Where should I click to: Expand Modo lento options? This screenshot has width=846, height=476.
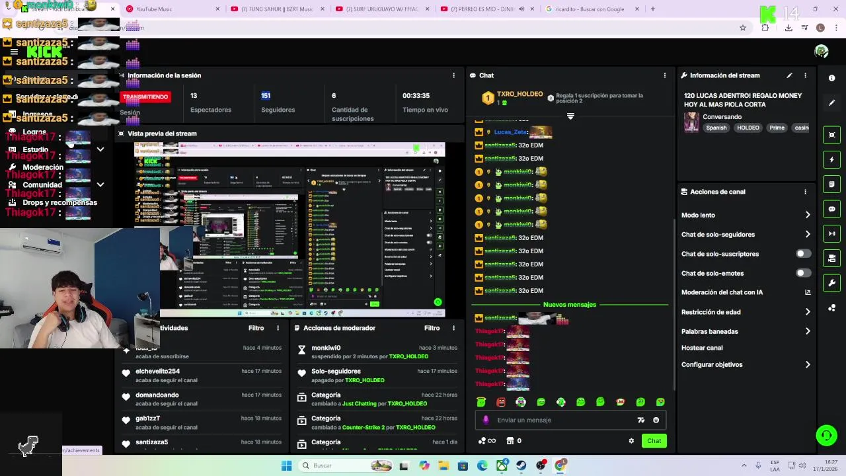pyautogui.click(x=808, y=215)
